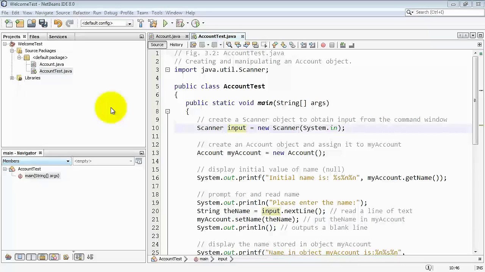485x272 pixels.
Task: Toggle Show Inherited Members in Navigator
Action: 8,257
